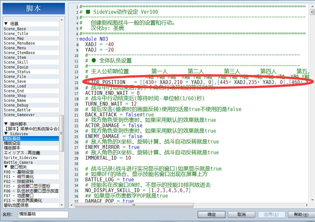Image resolution: width=315 pixels, height=222 pixels.
Task: Click the 'YADJ = -20' code line
Action: coord(100,50)
